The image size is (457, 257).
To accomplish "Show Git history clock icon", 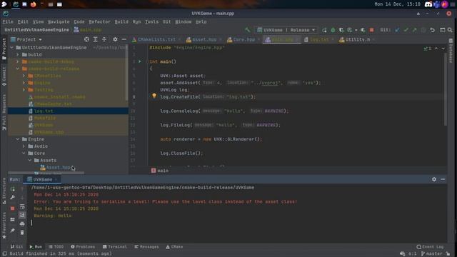I will tap(423, 30).
